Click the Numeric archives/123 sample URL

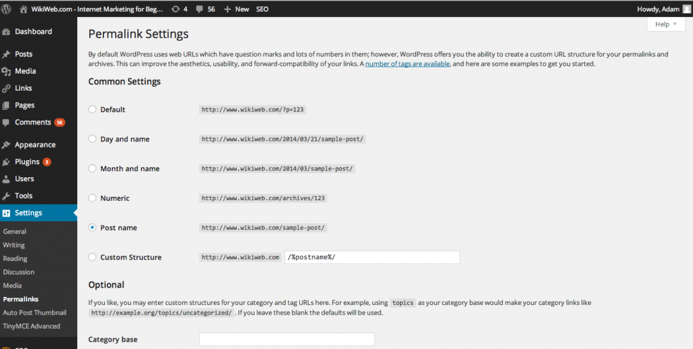(x=263, y=198)
